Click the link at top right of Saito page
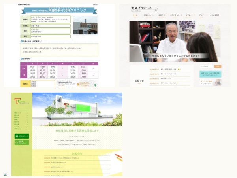This screenshot has height=178, width=237. (95, 4)
